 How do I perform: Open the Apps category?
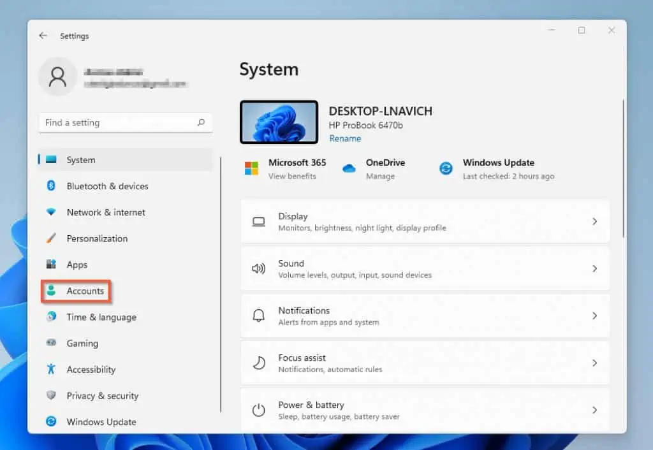click(77, 265)
